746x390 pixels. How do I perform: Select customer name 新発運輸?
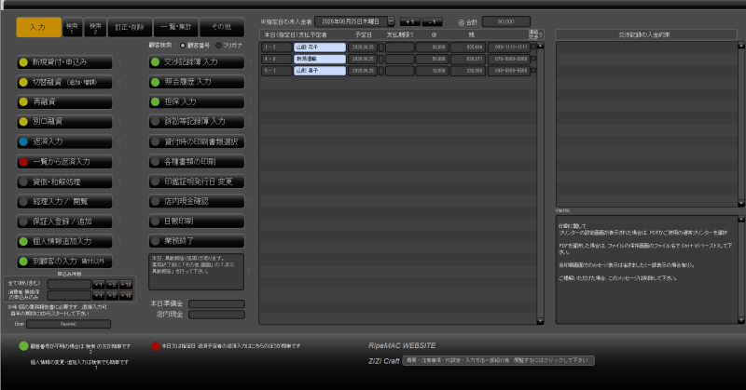tap(320, 59)
